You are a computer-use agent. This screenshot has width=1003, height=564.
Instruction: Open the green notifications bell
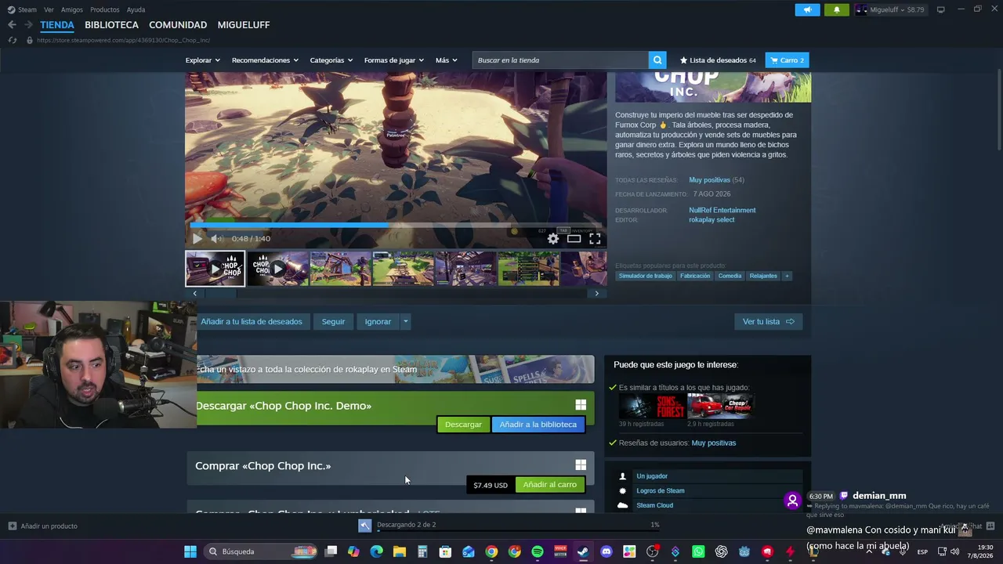[x=837, y=9]
